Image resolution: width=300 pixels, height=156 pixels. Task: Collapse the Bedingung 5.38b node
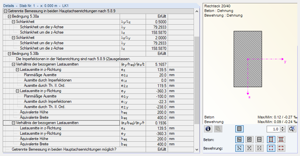click(x=9, y=54)
